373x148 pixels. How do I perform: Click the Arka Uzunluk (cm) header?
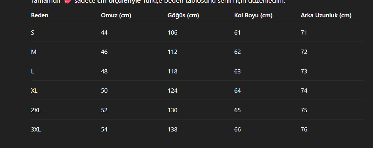pos(326,15)
